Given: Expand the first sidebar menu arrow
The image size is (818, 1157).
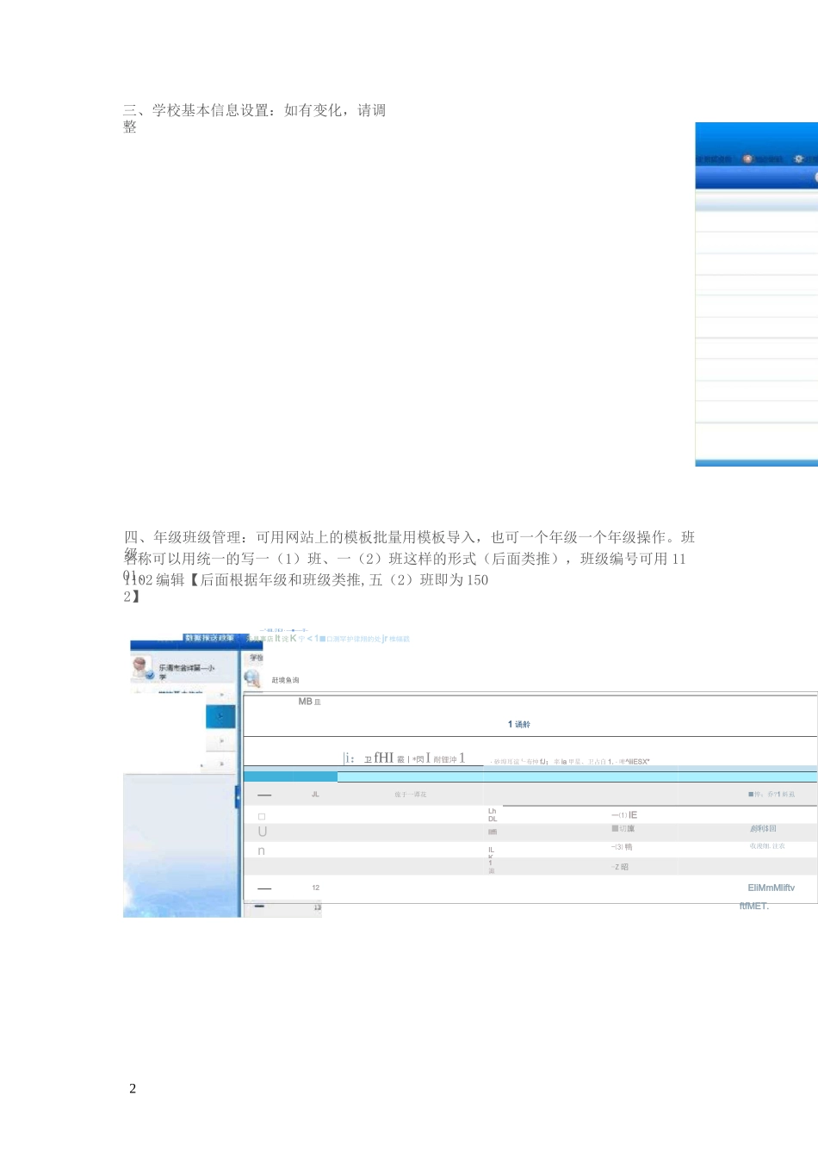Looking at the screenshot, I should 221,694.
